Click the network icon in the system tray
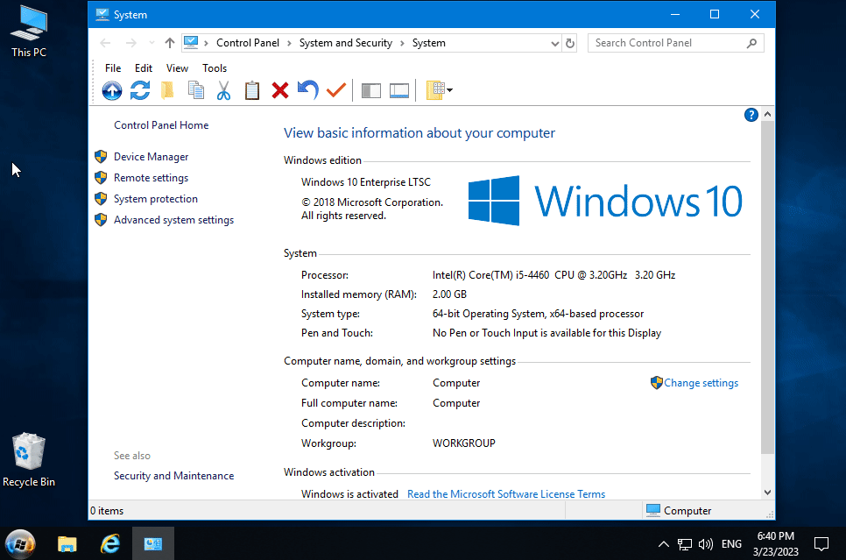The height and width of the screenshot is (560, 846). tap(685, 544)
